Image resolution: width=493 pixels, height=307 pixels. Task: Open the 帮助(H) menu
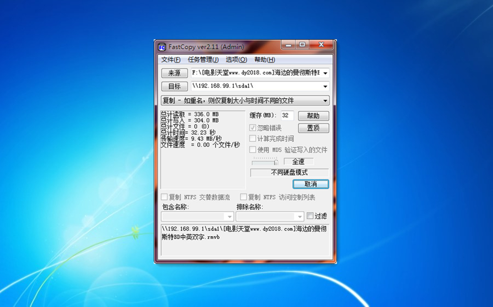click(264, 60)
